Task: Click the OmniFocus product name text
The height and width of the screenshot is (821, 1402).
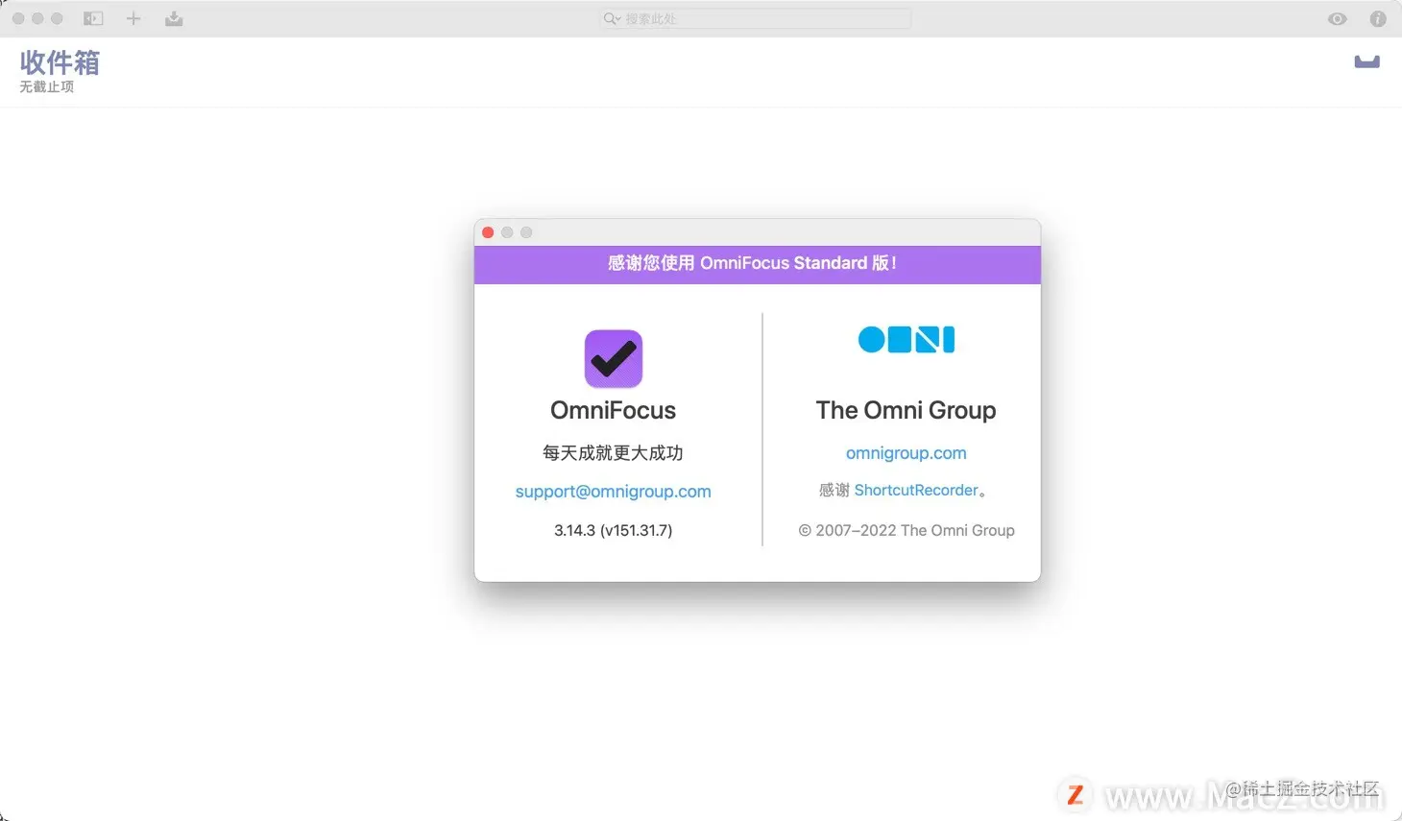Action: point(614,410)
